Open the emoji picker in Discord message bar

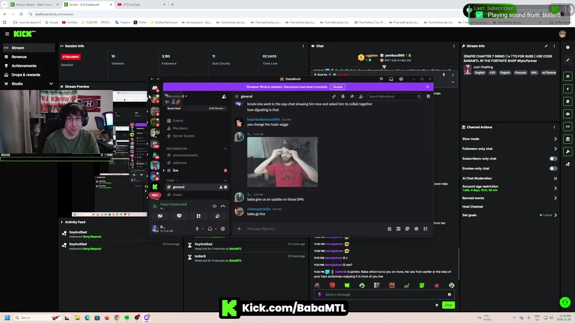416,229
